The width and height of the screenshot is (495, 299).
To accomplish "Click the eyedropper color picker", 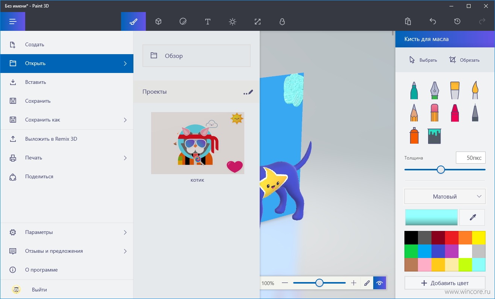I will click(472, 217).
